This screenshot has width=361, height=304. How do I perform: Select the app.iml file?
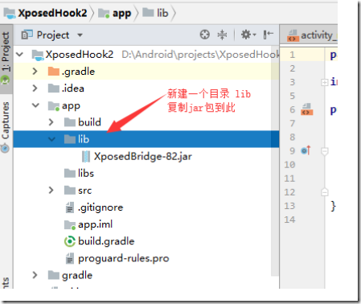(146, 224)
